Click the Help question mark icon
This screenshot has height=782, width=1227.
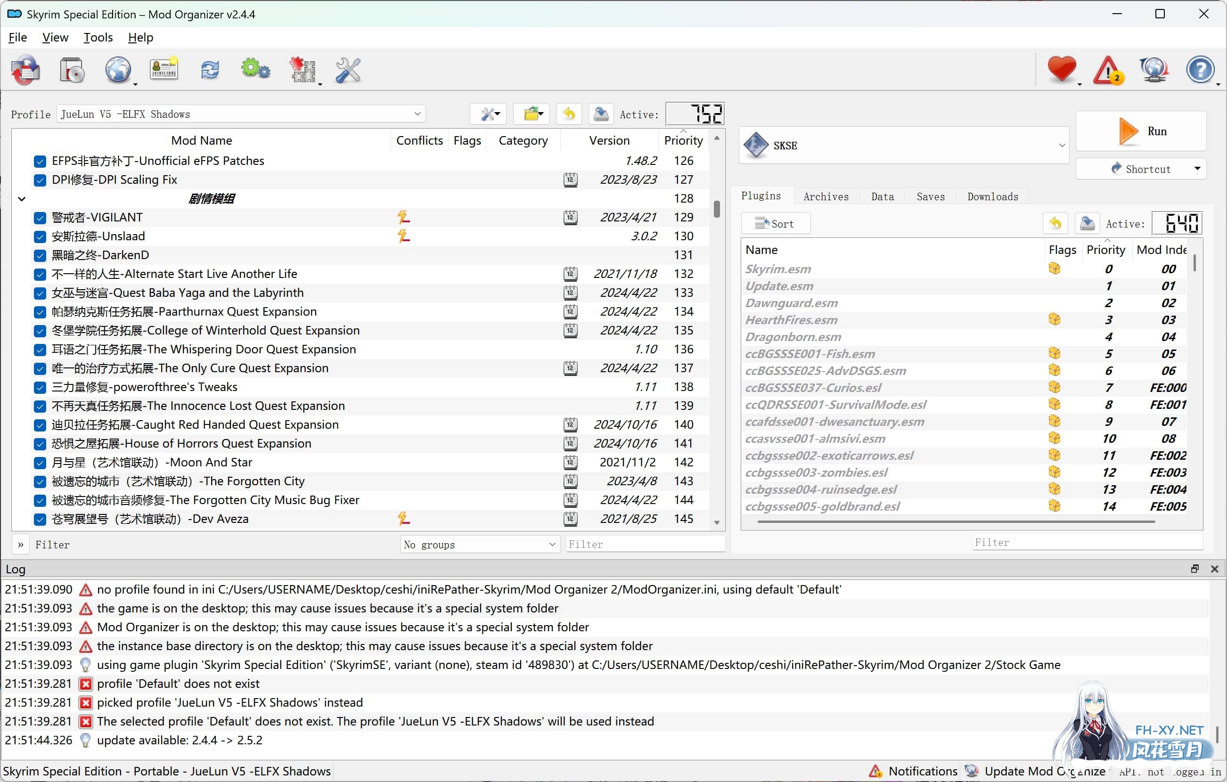[1201, 70]
